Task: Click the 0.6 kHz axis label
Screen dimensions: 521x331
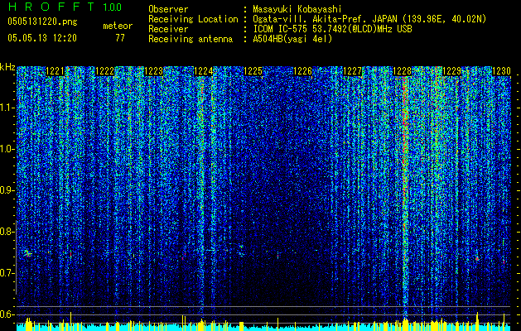Action: click(x=7, y=314)
